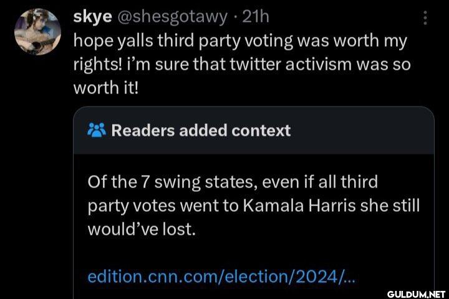Viewport: 449px width, 299px height.
Task: Click the GULDUM.NET watermark
Action: coord(416,294)
